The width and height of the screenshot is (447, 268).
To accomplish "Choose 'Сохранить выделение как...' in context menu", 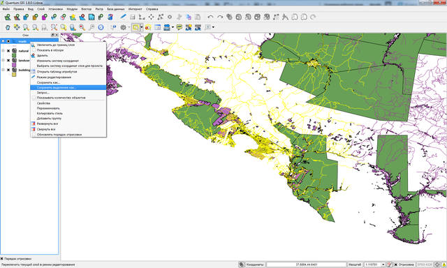I will (68, 87).
